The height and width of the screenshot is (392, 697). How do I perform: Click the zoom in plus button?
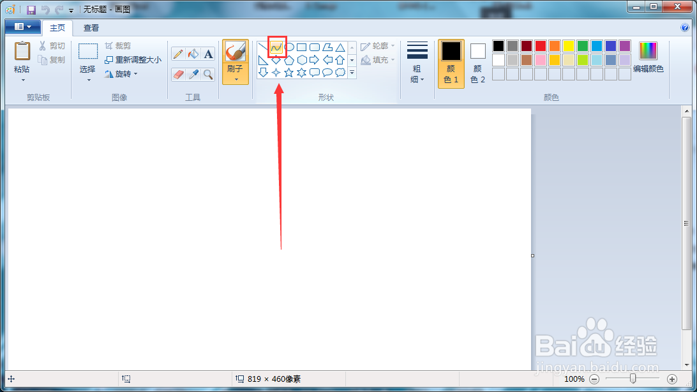click(x=672, y=379)
